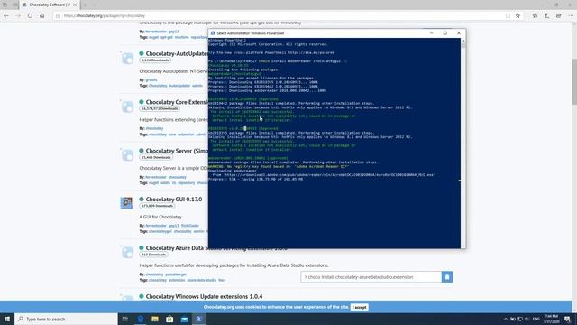Screen dimensions: 577x325
Task: Click the PowerShell scrollbar up arrow
Action: pos(463,41)
